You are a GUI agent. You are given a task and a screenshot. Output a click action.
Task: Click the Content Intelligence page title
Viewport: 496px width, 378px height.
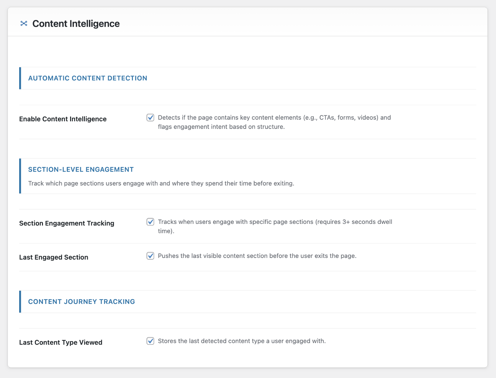76,23
